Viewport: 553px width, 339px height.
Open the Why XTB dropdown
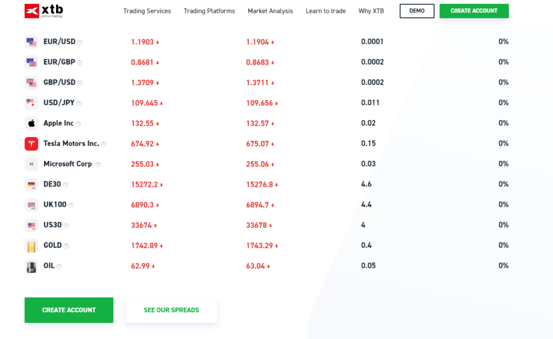point(371,11)
